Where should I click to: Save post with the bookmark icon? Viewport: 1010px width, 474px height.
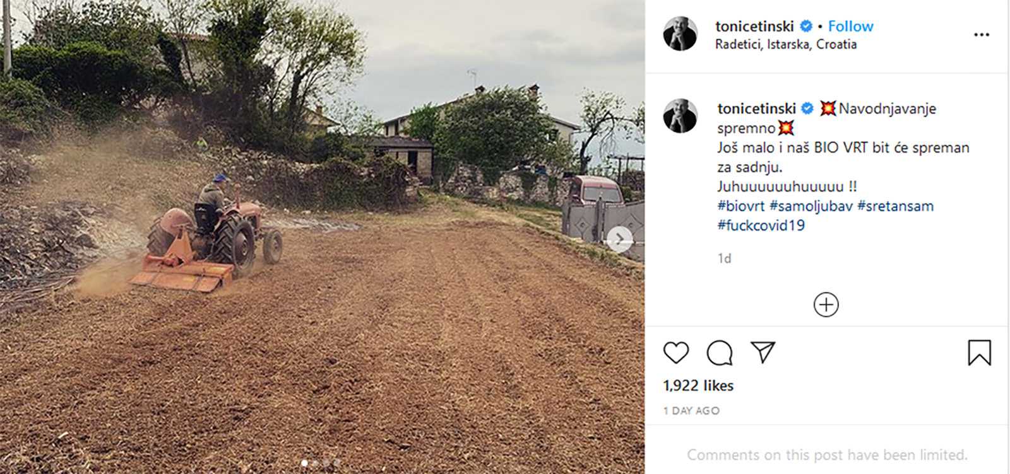(980, 352)
